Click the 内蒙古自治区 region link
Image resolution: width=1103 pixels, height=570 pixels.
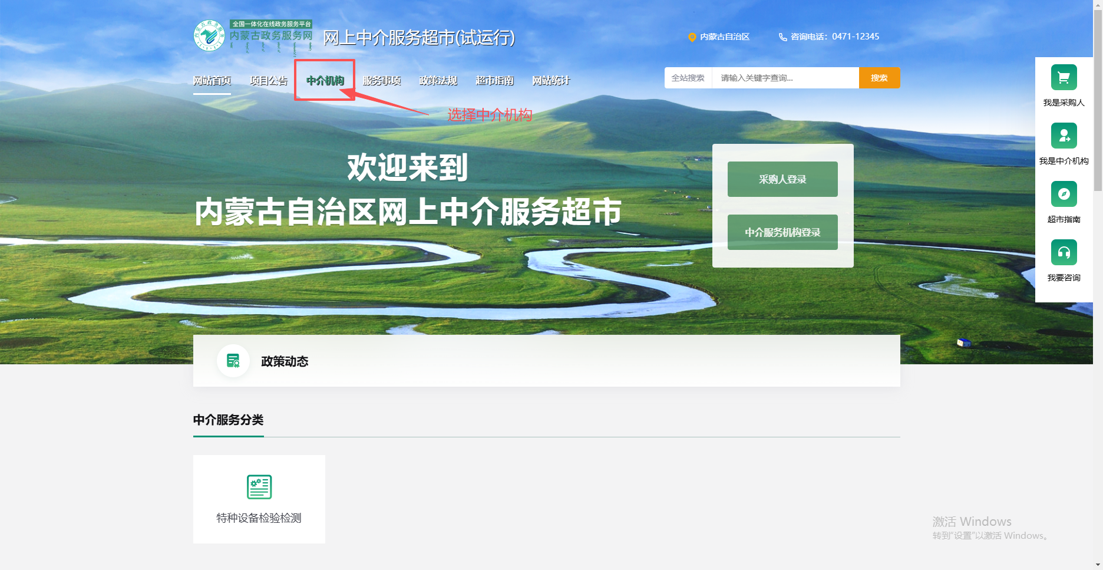724,37
